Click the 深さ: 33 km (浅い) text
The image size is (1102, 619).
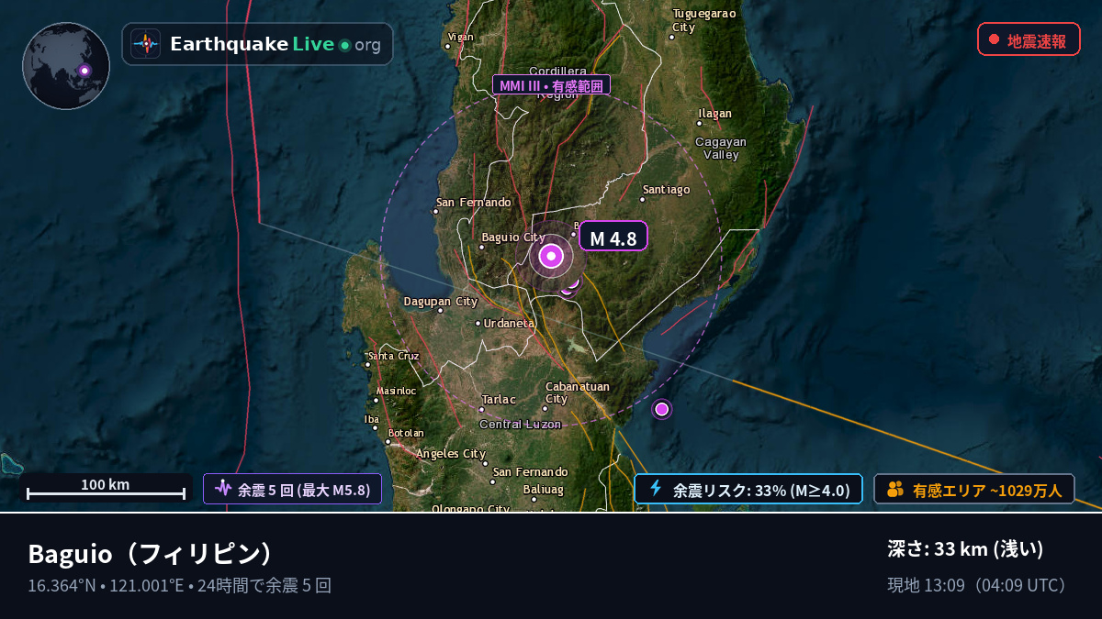click(966, 548)
